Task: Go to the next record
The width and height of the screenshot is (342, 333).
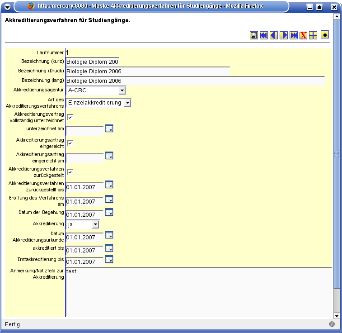Action: [284, 35]
